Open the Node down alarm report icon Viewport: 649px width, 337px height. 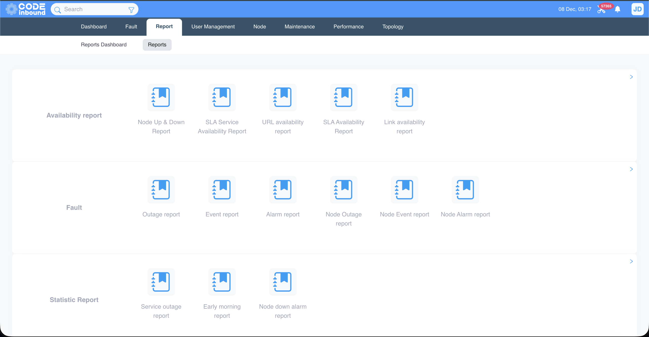pos(283,282)
